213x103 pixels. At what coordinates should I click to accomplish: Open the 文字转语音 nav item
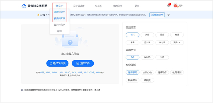point(79,6)
